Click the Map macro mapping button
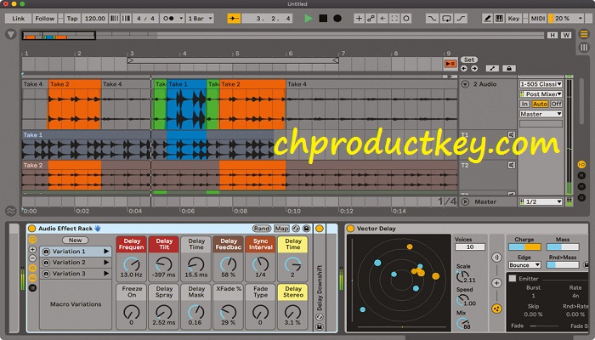 pyautogui.click(x=281, y=229)
